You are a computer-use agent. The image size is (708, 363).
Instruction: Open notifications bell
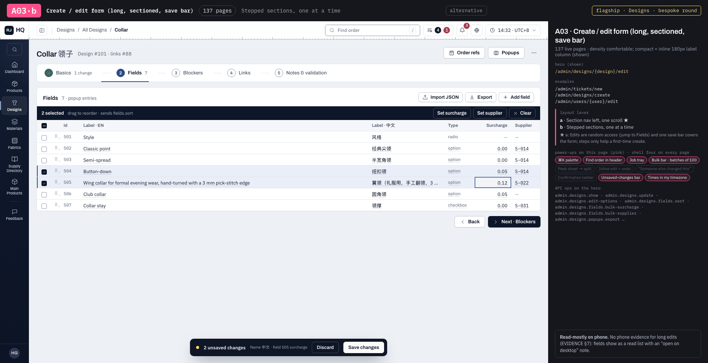click(x=462, y=30)
